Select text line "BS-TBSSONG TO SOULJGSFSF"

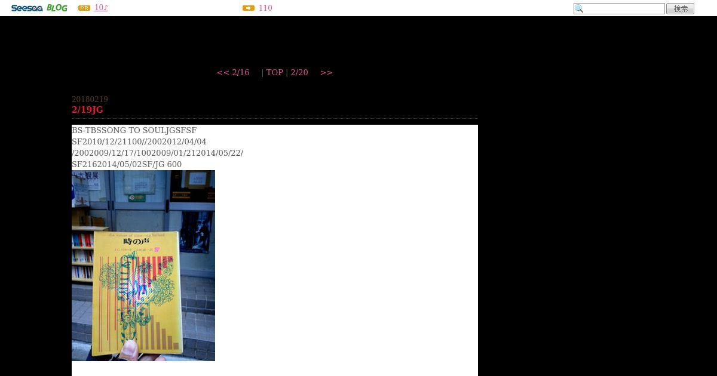[x=134, y=130]
